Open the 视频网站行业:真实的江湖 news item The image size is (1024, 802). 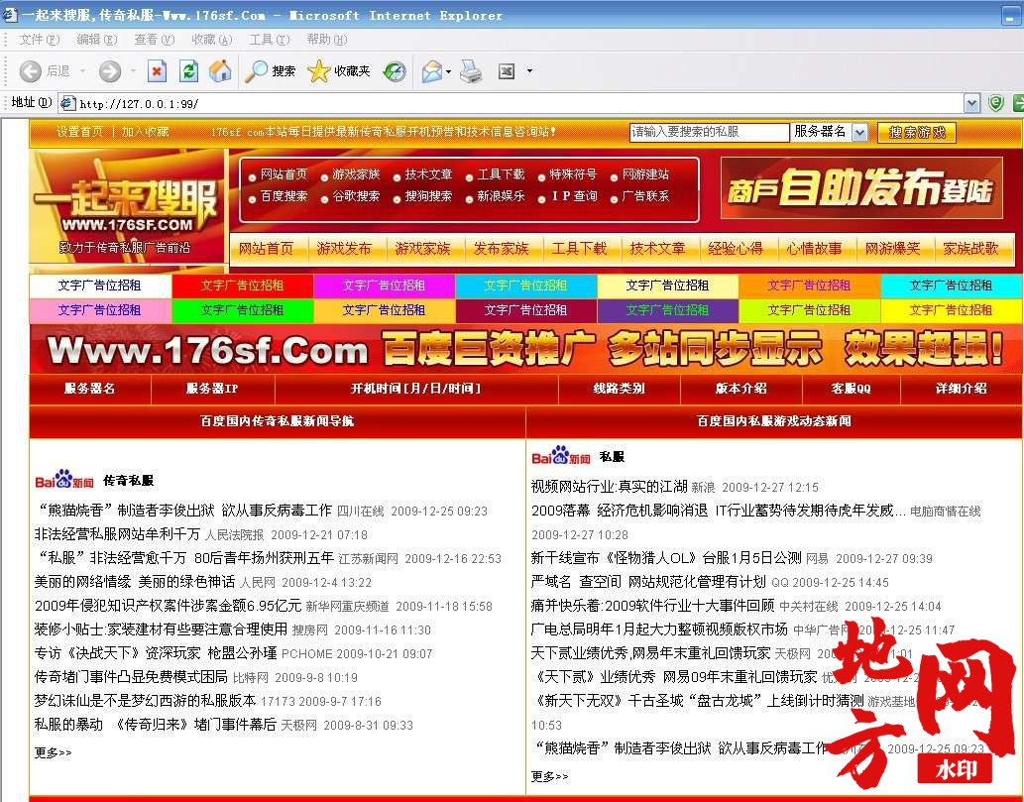click(x=609, y=487)
